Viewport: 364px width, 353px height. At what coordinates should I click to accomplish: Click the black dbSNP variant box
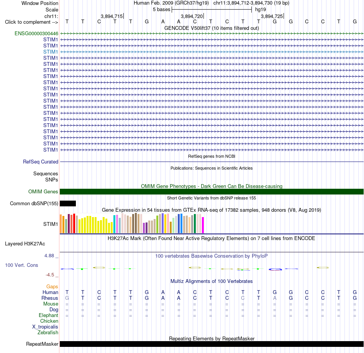(68, 203)
